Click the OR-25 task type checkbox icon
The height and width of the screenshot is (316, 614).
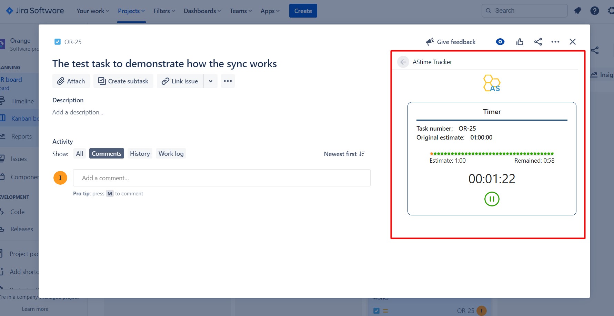(58, 42)
